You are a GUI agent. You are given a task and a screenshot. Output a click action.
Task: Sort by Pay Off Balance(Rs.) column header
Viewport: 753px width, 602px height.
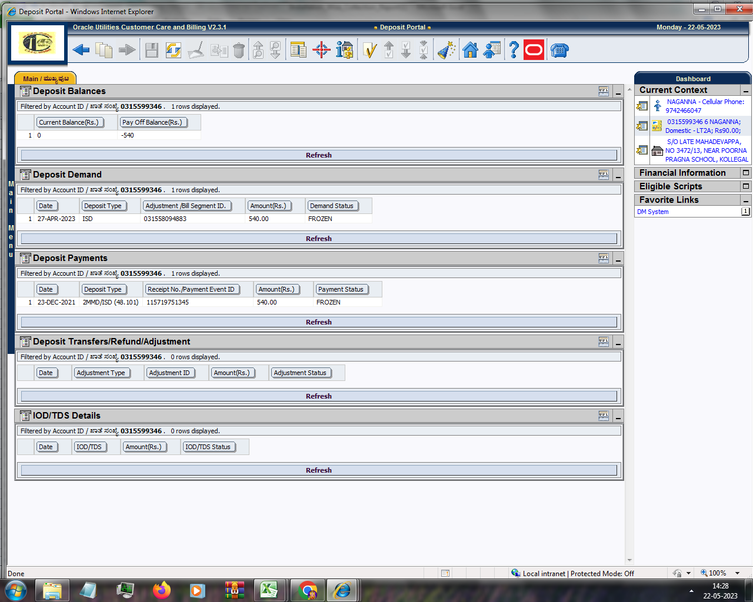coord(152,122)
